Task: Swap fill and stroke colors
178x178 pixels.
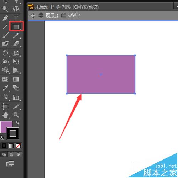Action: tap(17, 123)
